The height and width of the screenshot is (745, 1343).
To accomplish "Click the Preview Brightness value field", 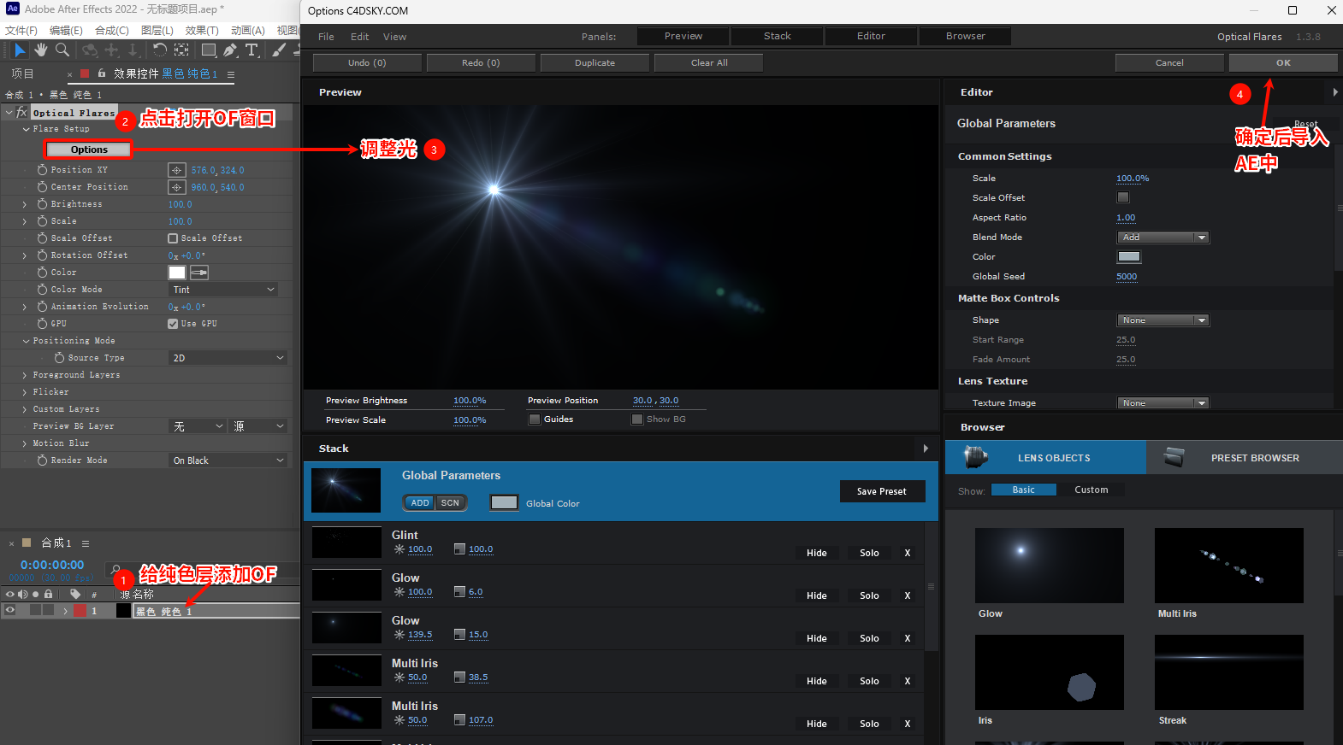I will pyautogui.click(x=470, y=401).
